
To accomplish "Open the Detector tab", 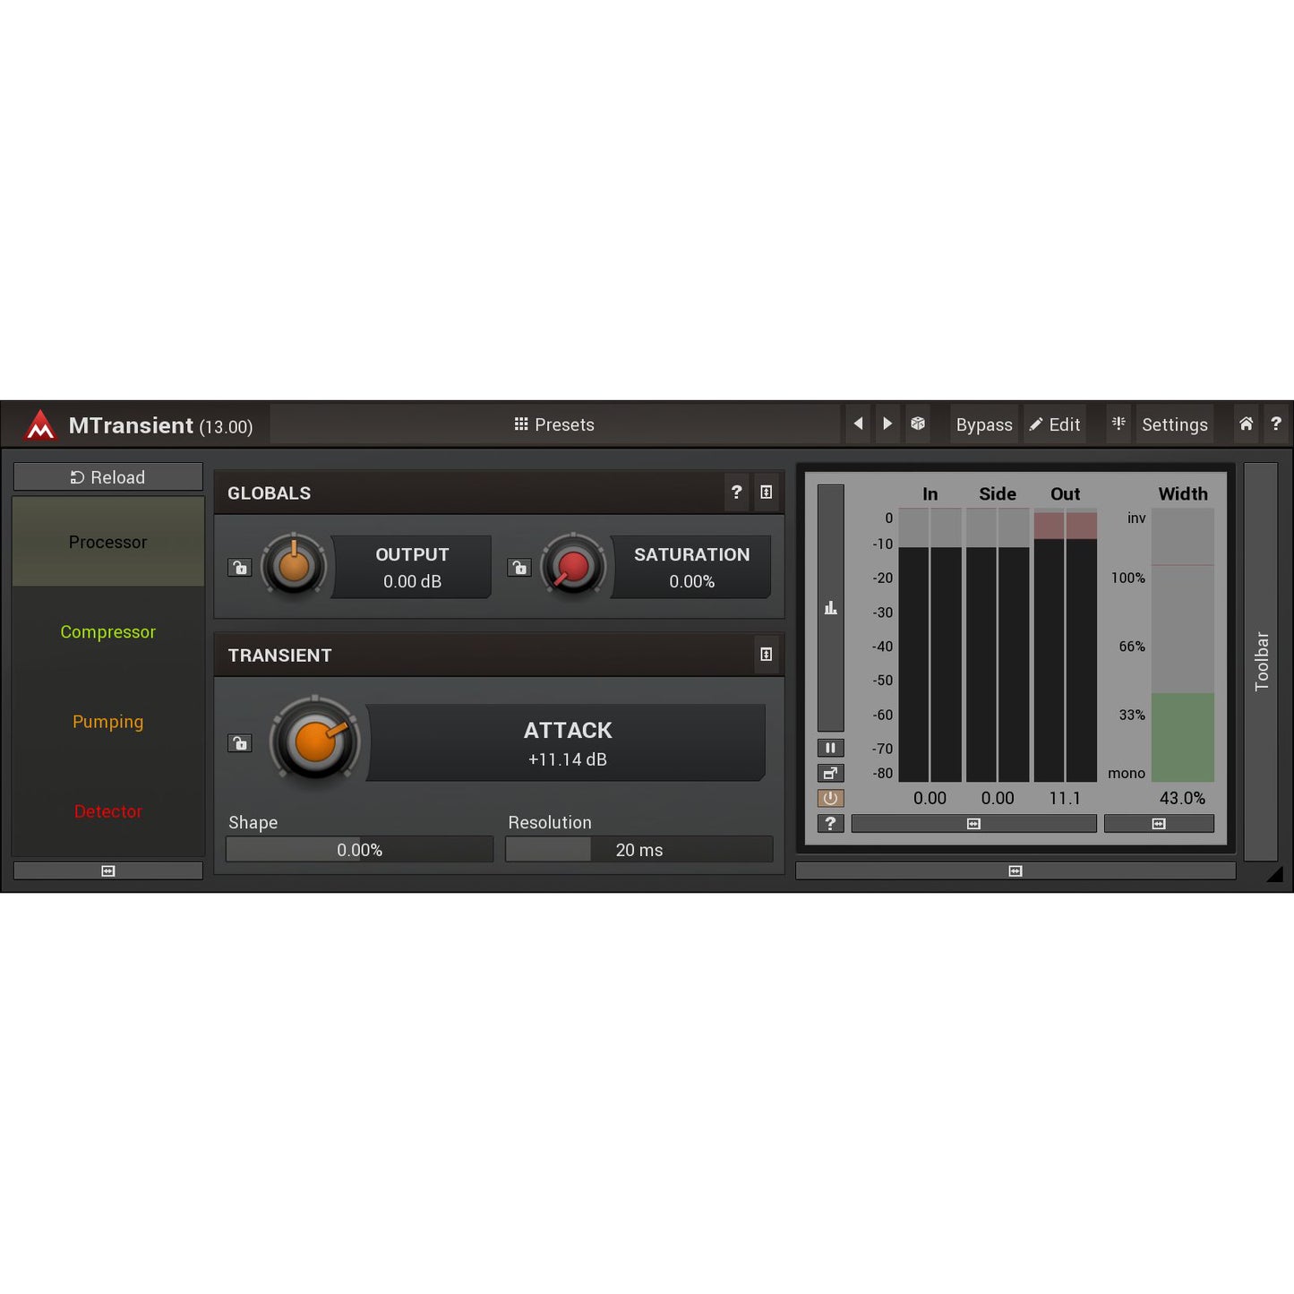I will pos(107,811).
